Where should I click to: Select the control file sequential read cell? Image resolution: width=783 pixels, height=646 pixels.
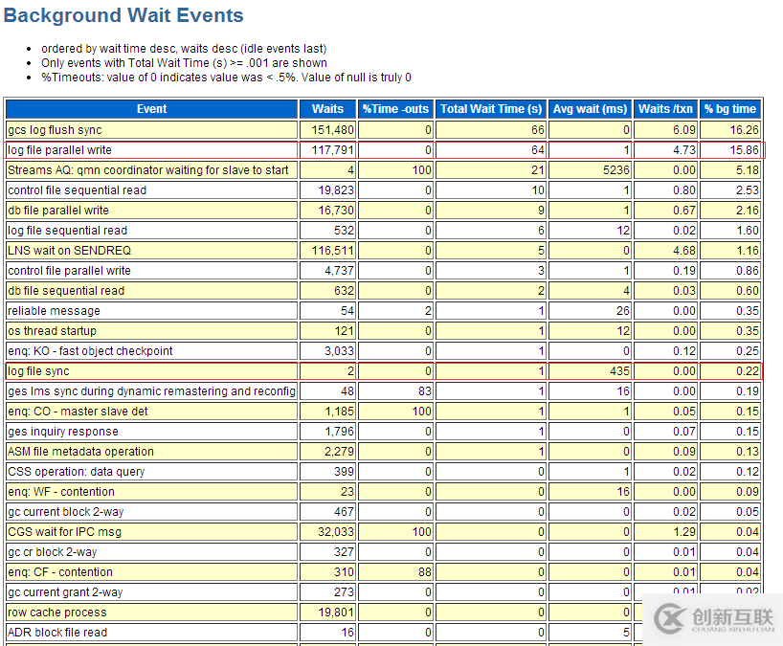(x=151, y=190)
